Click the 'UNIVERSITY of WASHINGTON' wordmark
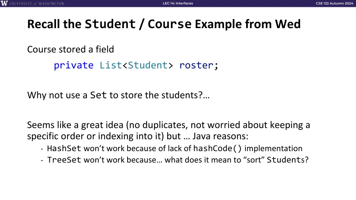 pyautogui.click(x=37, y=3)
